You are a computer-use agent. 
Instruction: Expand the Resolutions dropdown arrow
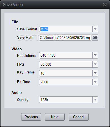95,55
